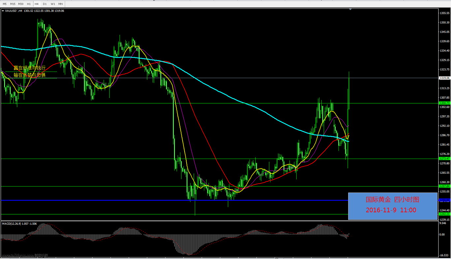Click the chart shift triangle marker at top
Image resolution: width=451 pixels, height=259 pixels.
click(350, 9)
